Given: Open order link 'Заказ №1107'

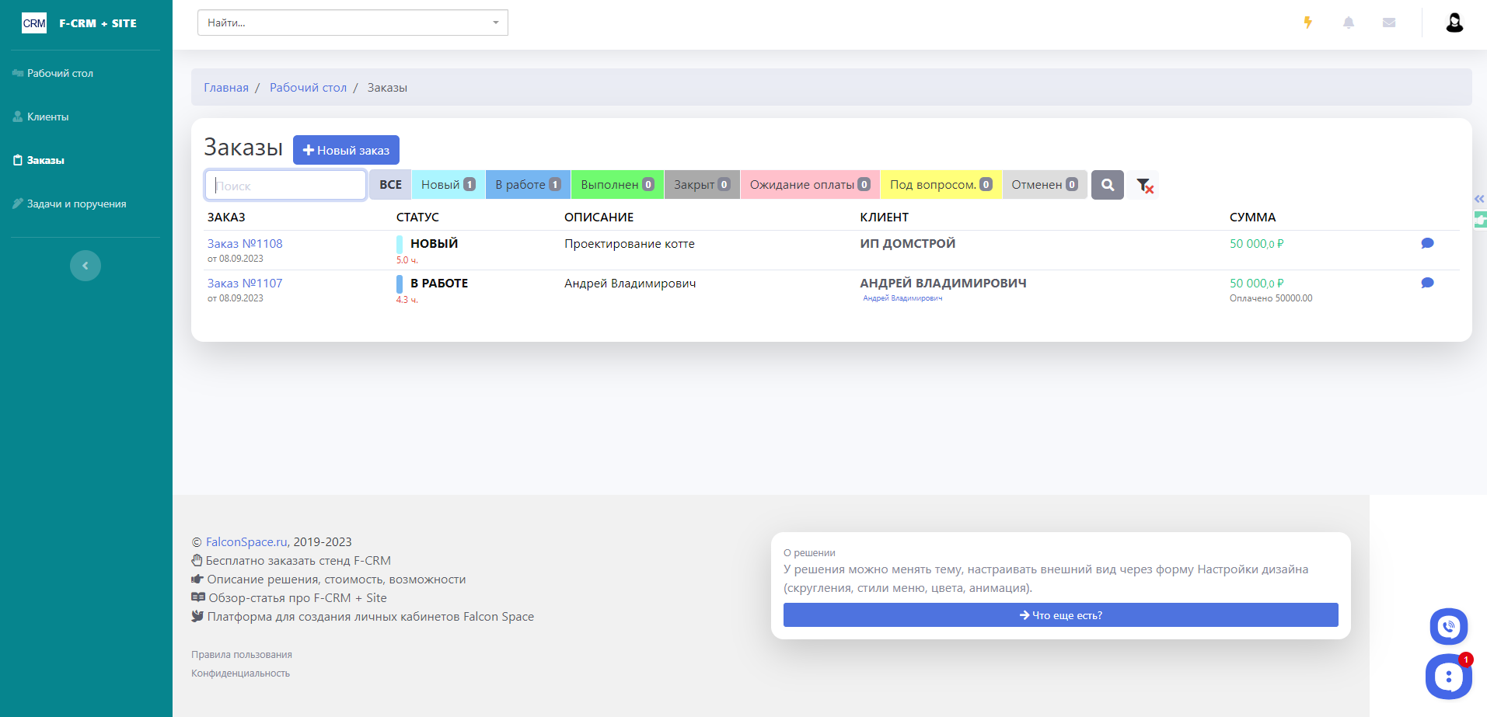Looking at the screenshot, I should coord(245,283).
